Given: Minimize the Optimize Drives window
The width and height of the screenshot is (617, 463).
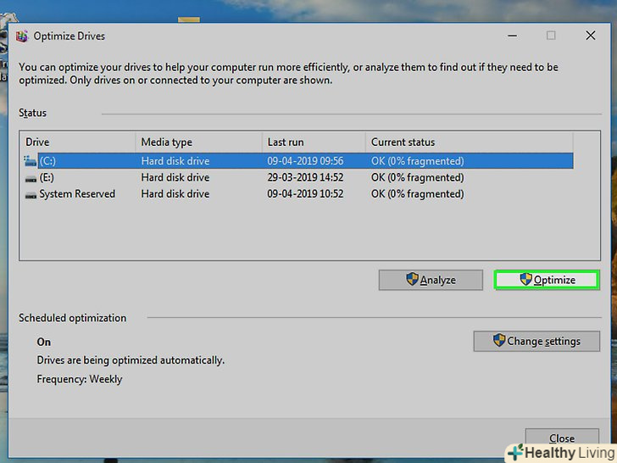Looking at the screenshot, I should [512, 36].
